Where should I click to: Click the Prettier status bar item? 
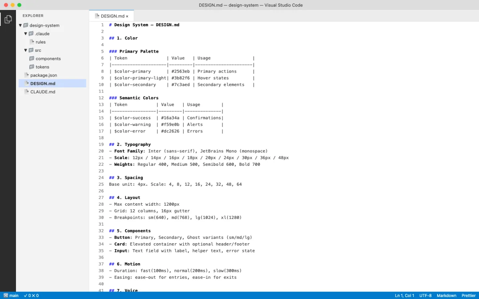469,295
